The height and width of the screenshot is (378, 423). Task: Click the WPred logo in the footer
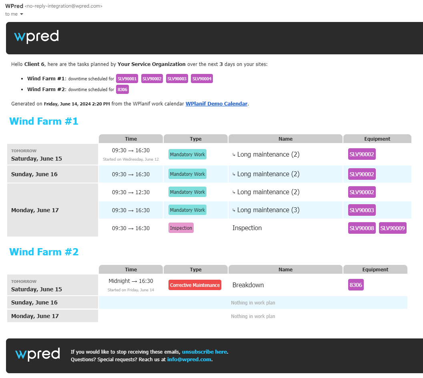point(37,354)
